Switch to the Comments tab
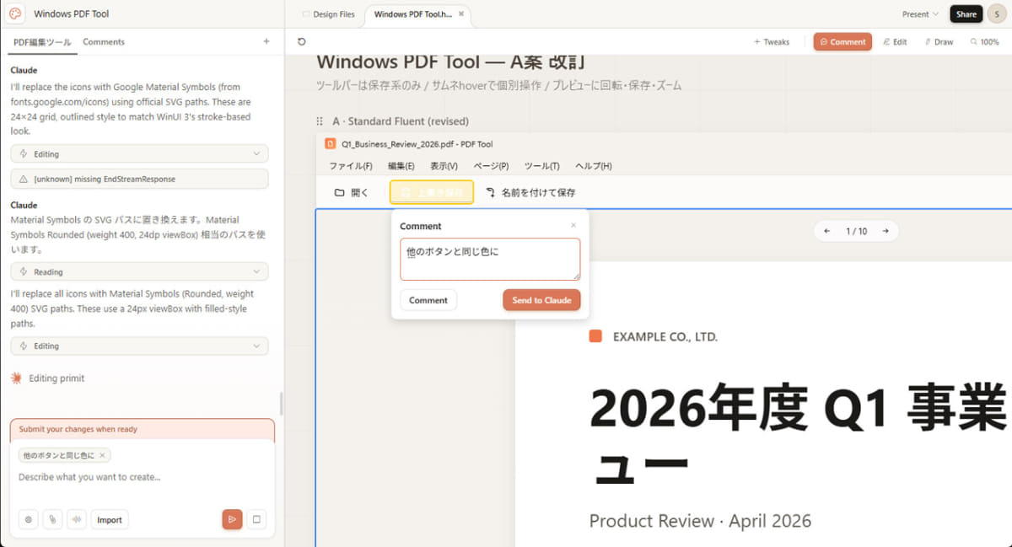 coord(104,41)
